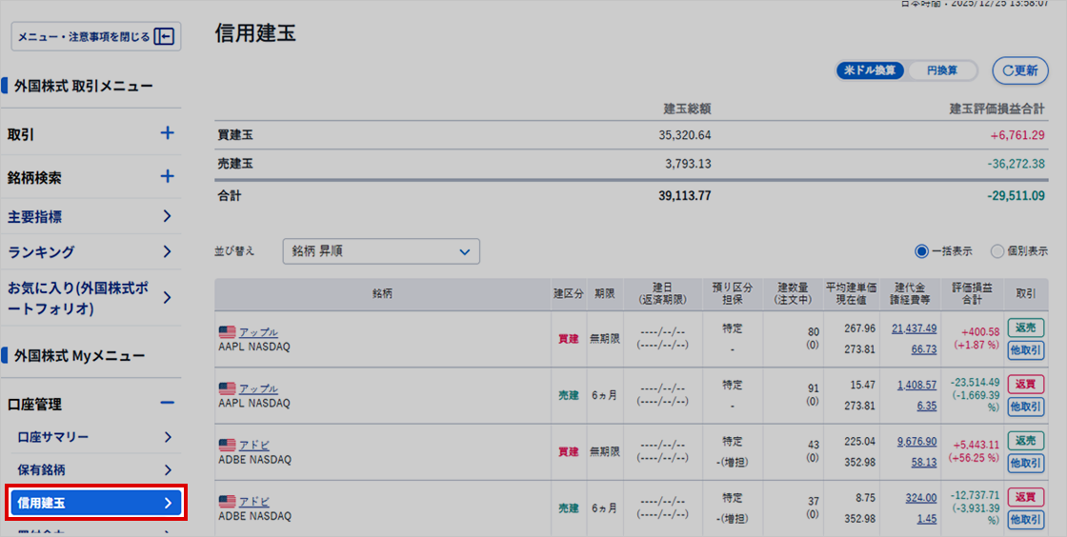This screenshot has width=1067, height=537.
Task: Select 米ドル換算 currency toggle
Action: click(x=871, y=70)
